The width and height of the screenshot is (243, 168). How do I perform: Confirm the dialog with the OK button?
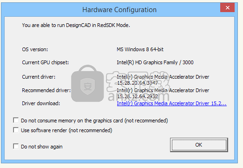(199, 145)
